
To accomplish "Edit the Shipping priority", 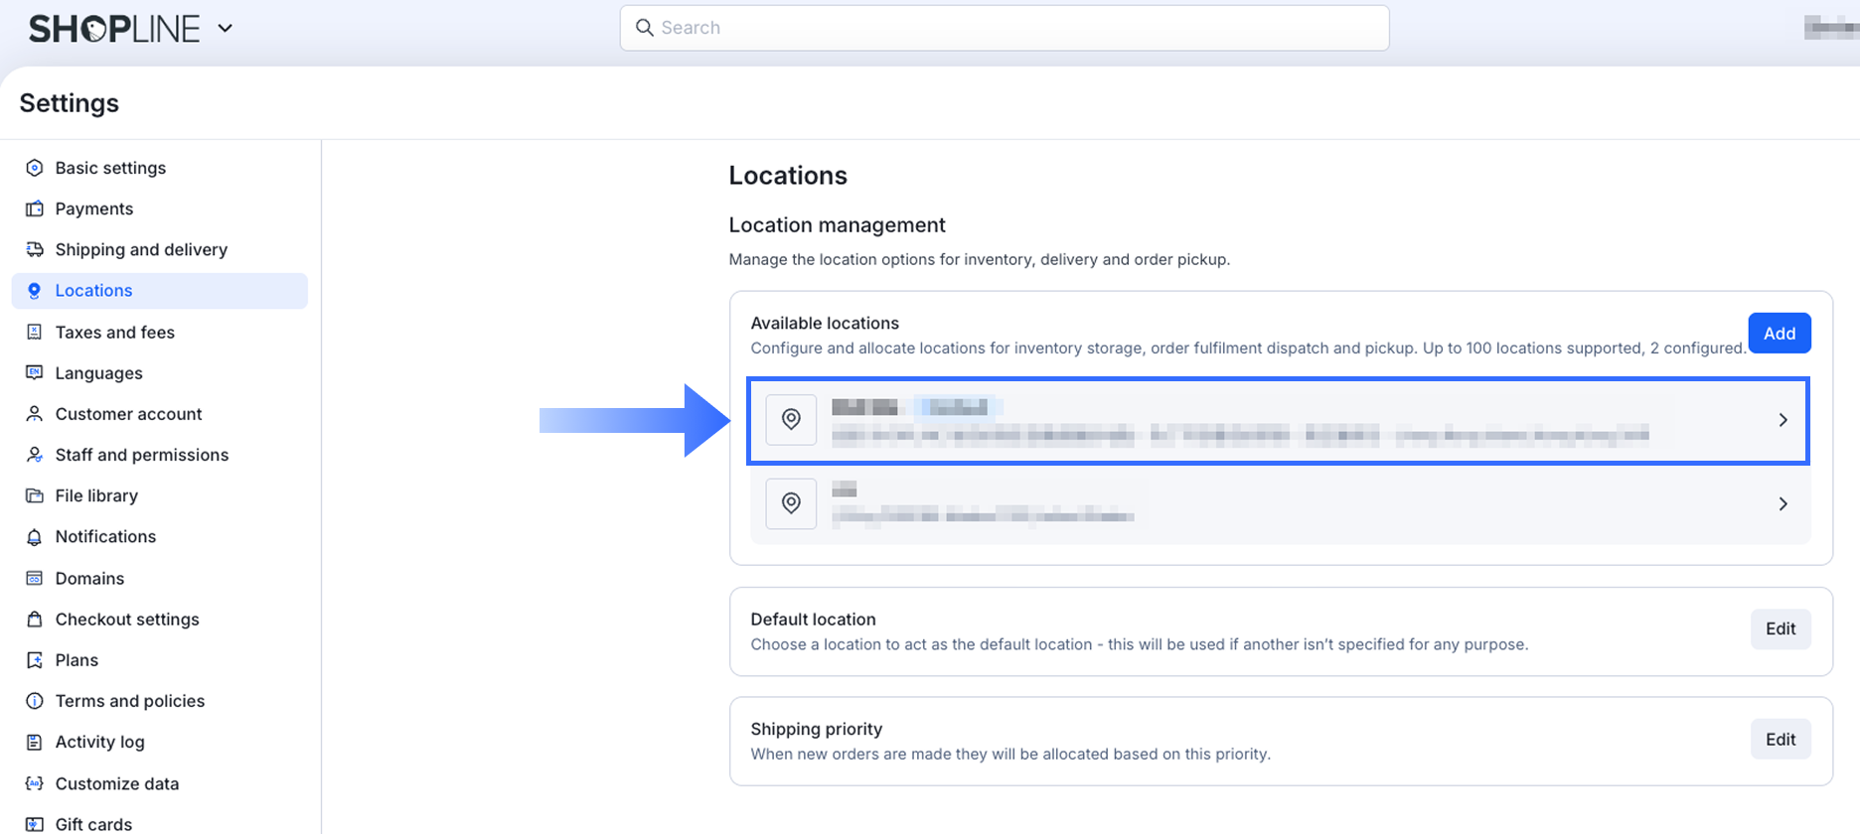I will pos(1780,739).
